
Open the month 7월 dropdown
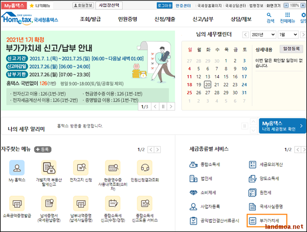[288, 35]
